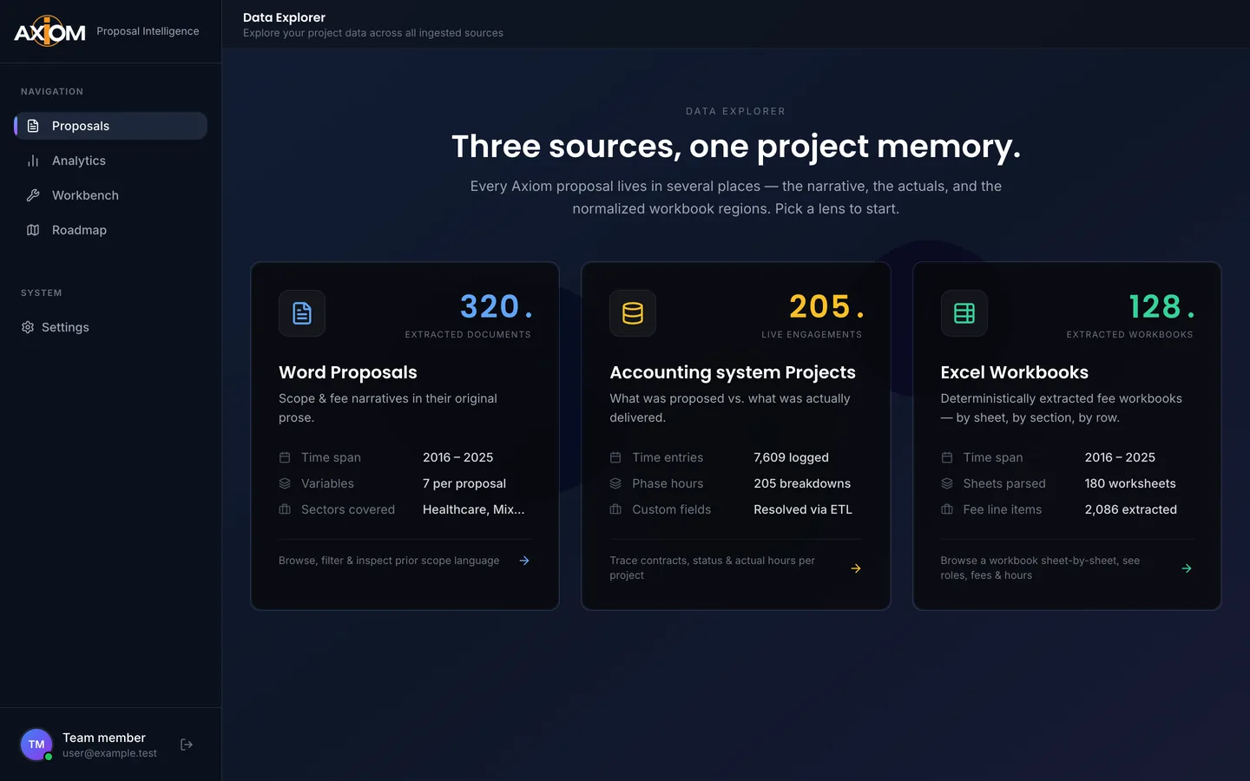This screenshot has height=781, width=1250.
Task: Click the TM user avatar
Action: pos(36,745)
